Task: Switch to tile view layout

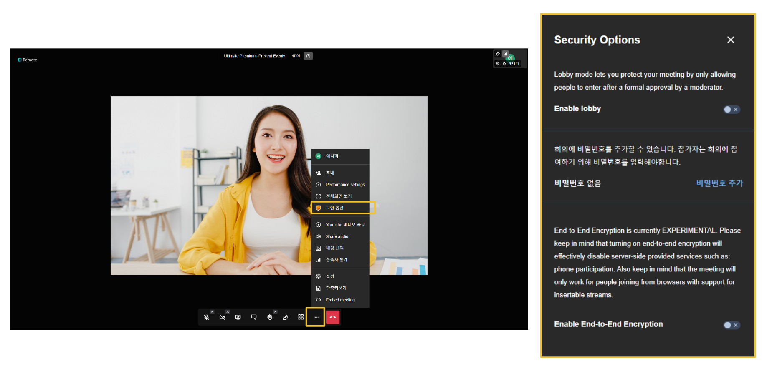Action: (301, 317)
